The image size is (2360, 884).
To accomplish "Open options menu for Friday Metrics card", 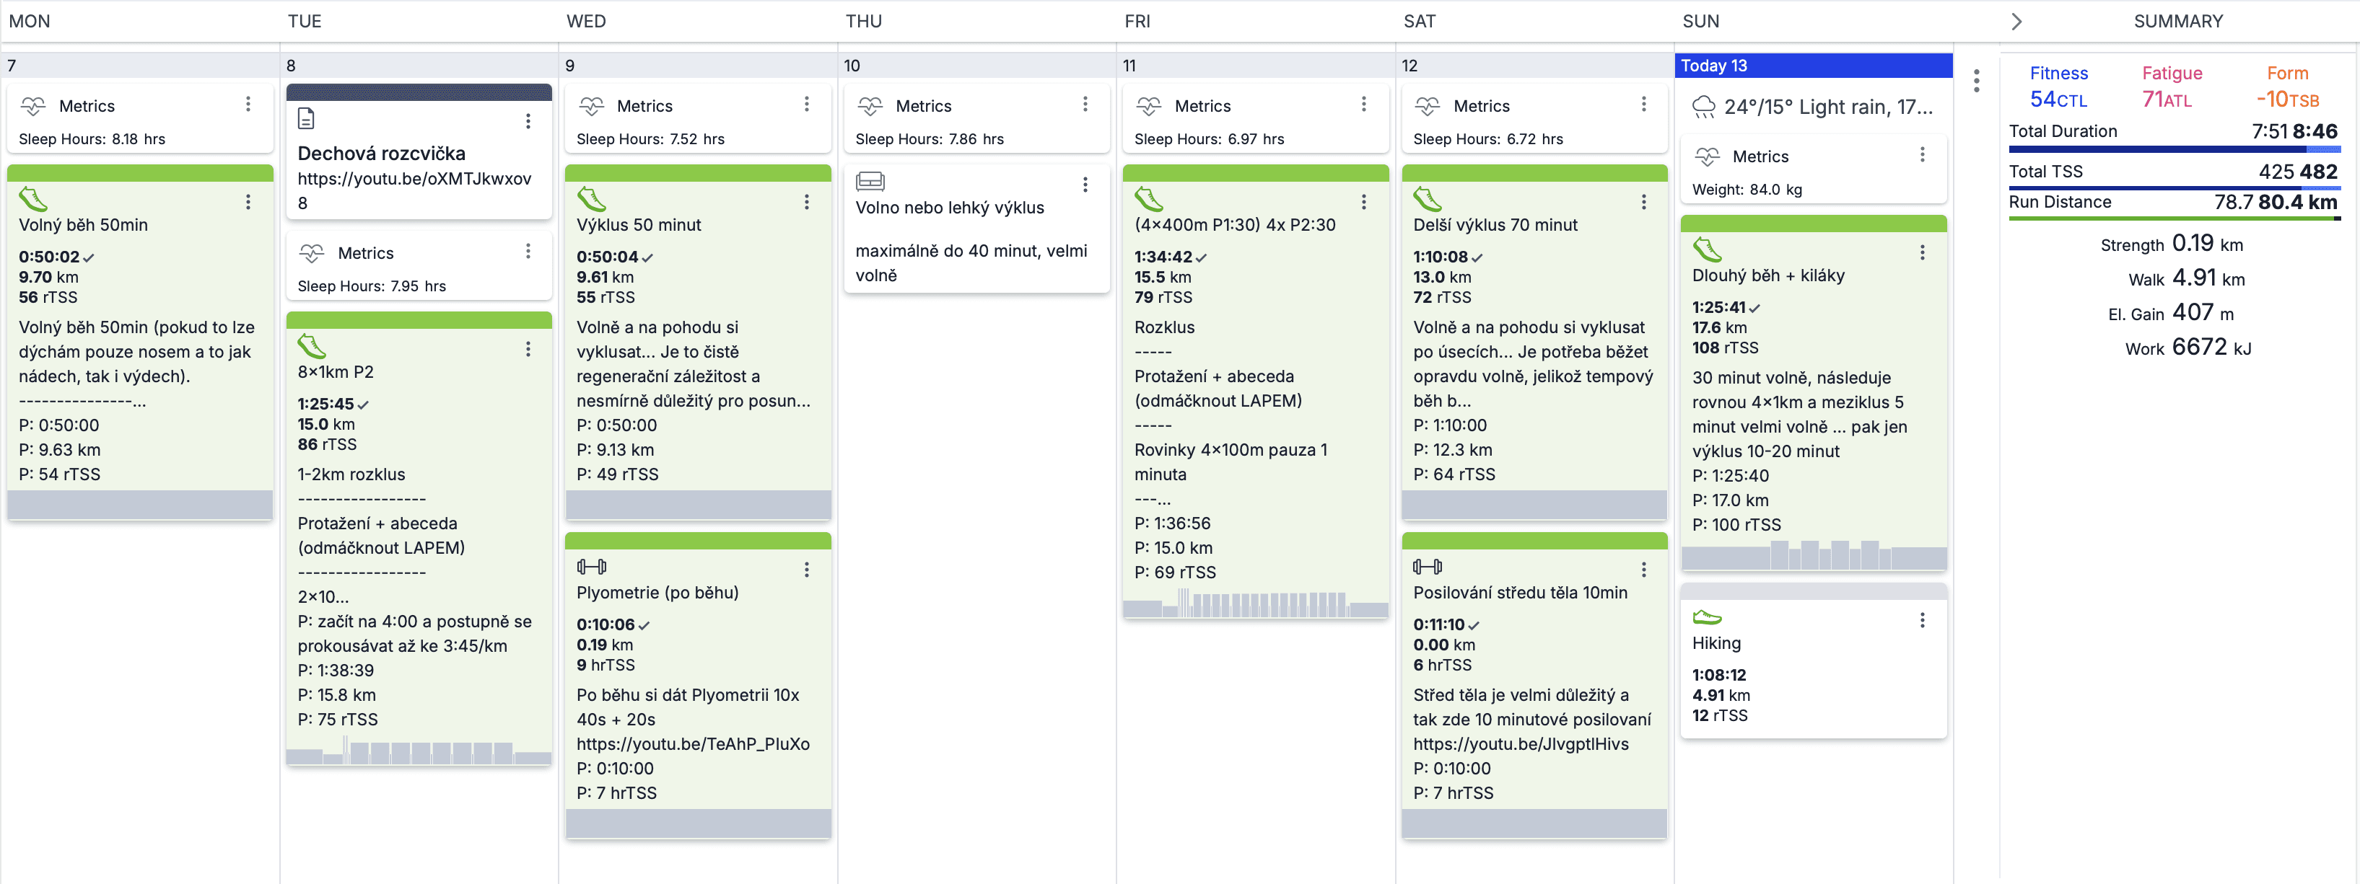I will [1363, 105].
